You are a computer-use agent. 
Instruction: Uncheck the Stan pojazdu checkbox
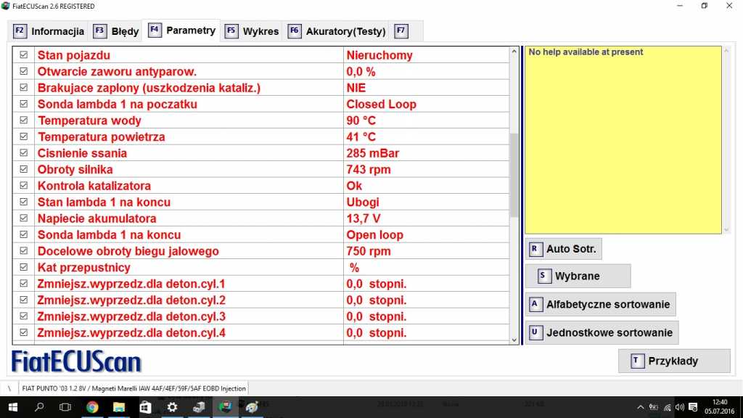(24, 55)
